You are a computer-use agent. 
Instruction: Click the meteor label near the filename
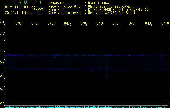tap(39, 8)
